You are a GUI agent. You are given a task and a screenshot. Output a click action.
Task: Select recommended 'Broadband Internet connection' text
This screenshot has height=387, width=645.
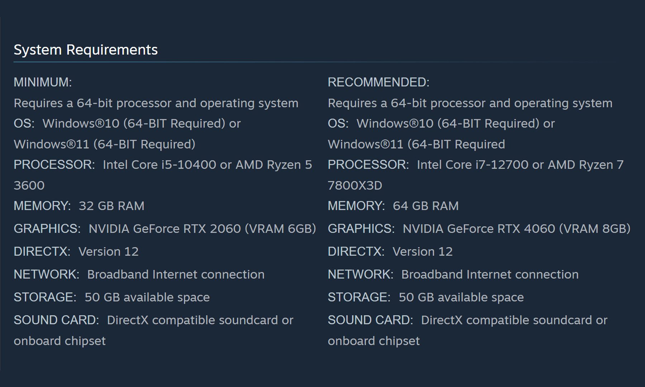pos(490,274)
